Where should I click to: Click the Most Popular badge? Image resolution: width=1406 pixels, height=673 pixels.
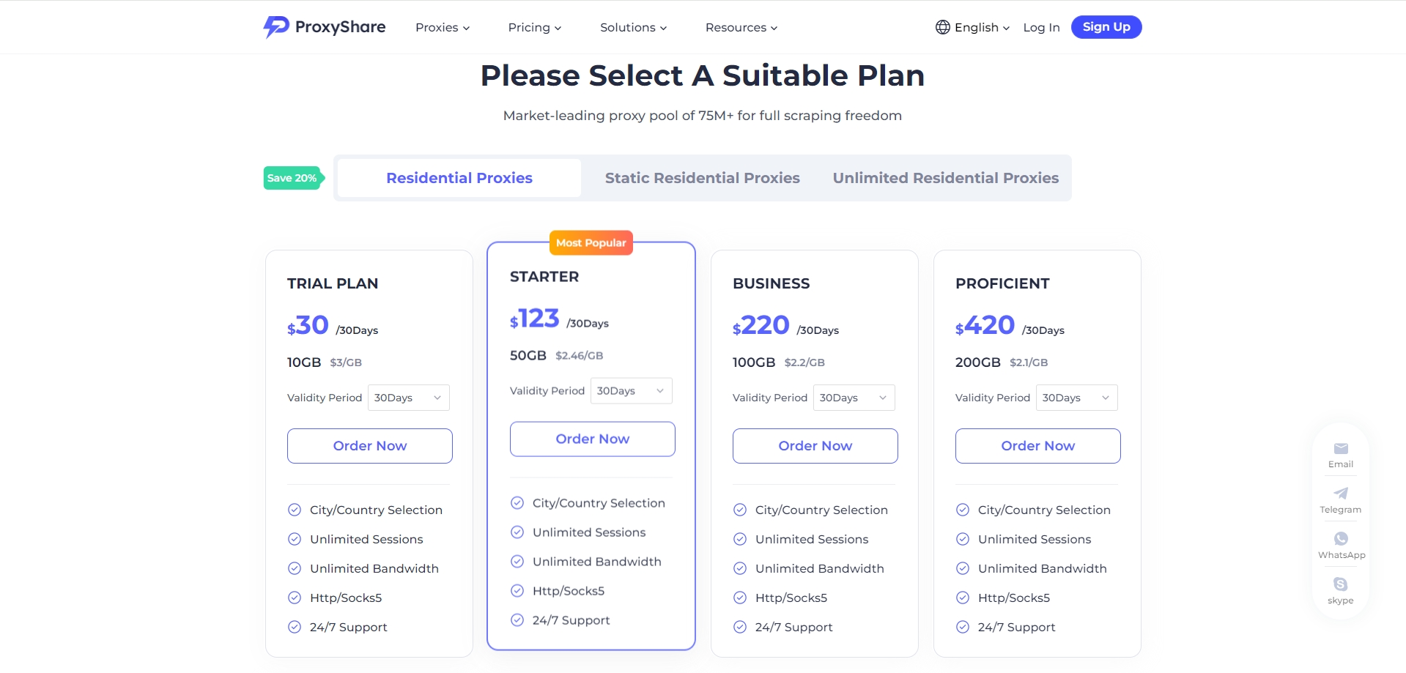pos(591,243)
